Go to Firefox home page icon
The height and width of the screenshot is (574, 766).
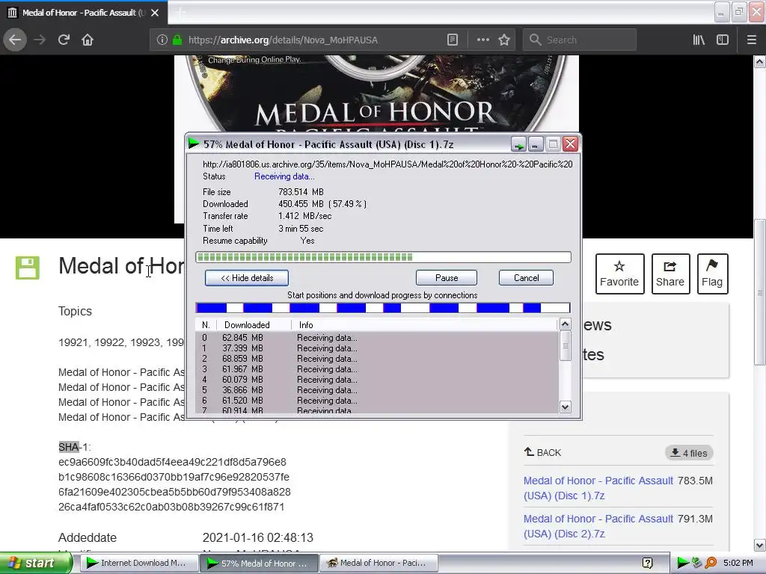[x=88, y=40]
